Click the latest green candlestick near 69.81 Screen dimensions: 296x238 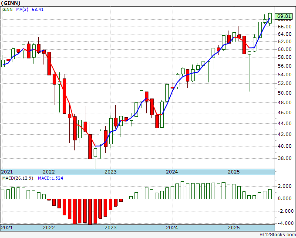pyautogui.click(x=270, y=18)
